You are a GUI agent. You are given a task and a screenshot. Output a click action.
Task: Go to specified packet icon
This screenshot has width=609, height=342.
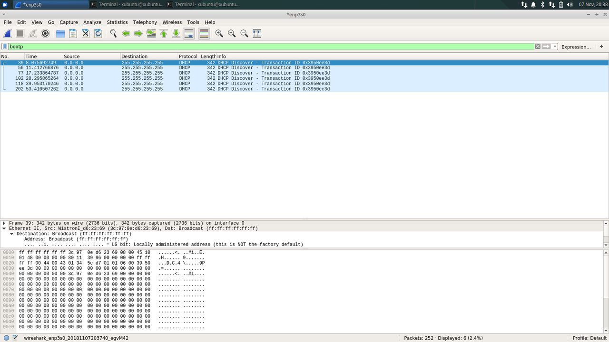coord(151,34)
